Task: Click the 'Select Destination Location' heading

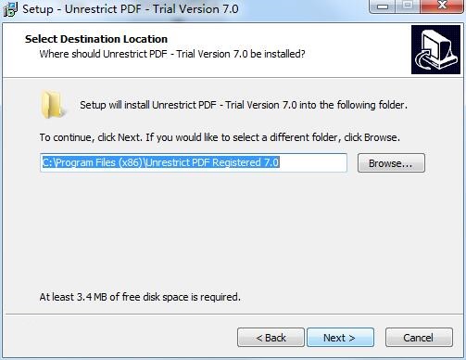Action: click(96, 39)
